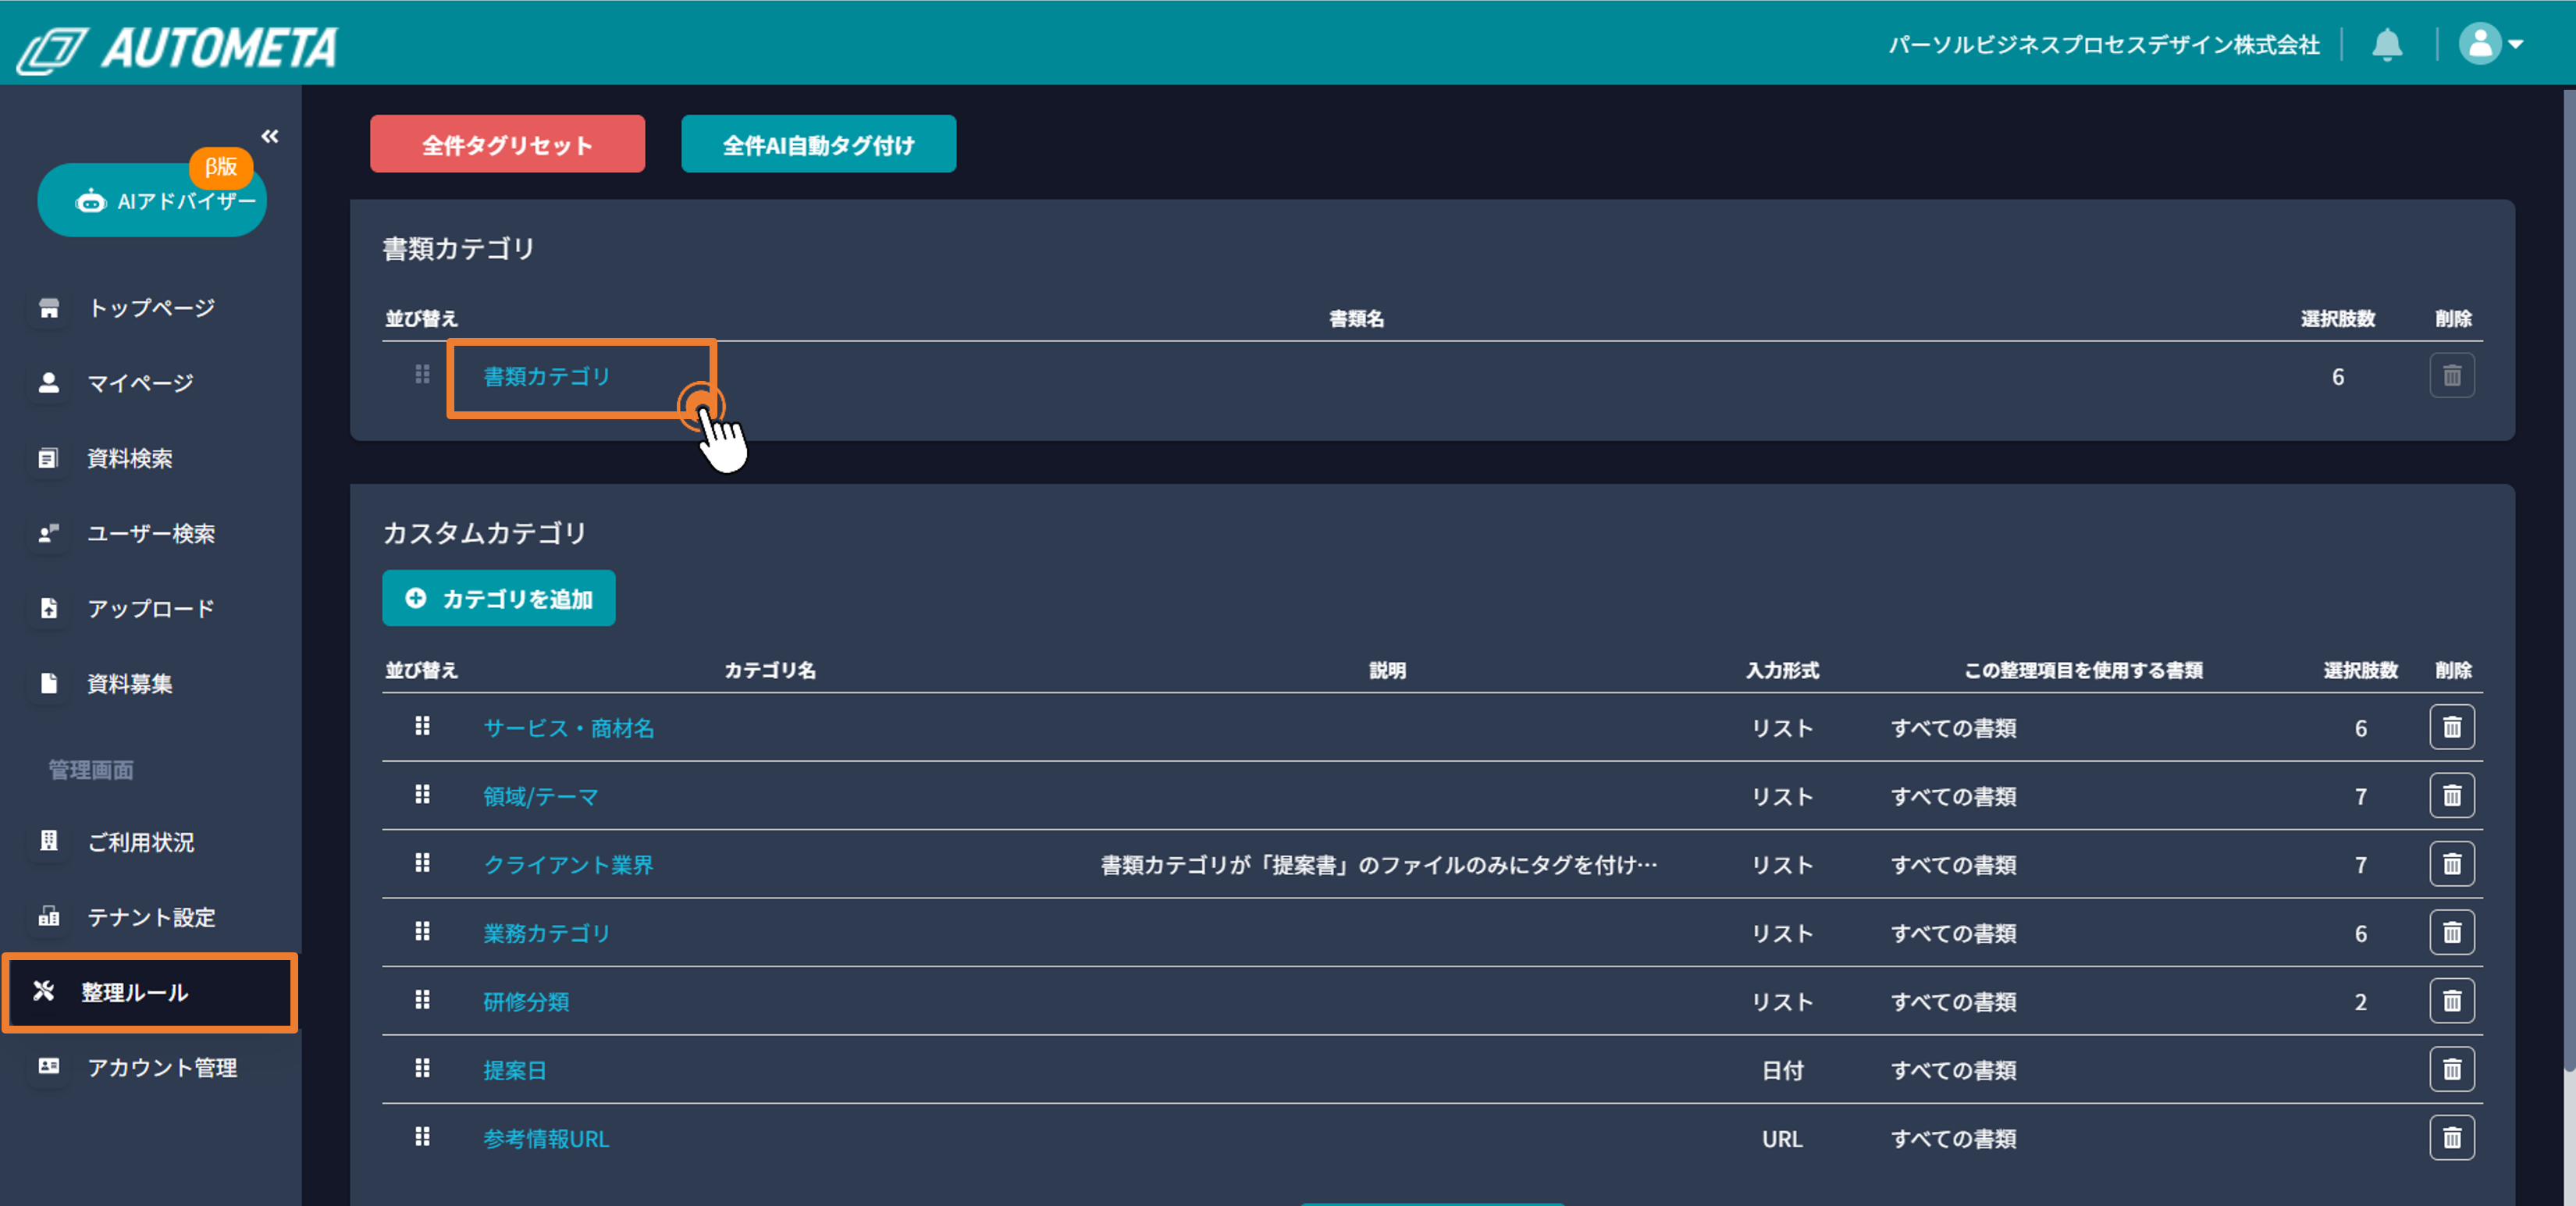Viewport: 2576px width, 1206px height.
Task: Click drag handle for サービス・商材名 row
Action: (422, 726)
